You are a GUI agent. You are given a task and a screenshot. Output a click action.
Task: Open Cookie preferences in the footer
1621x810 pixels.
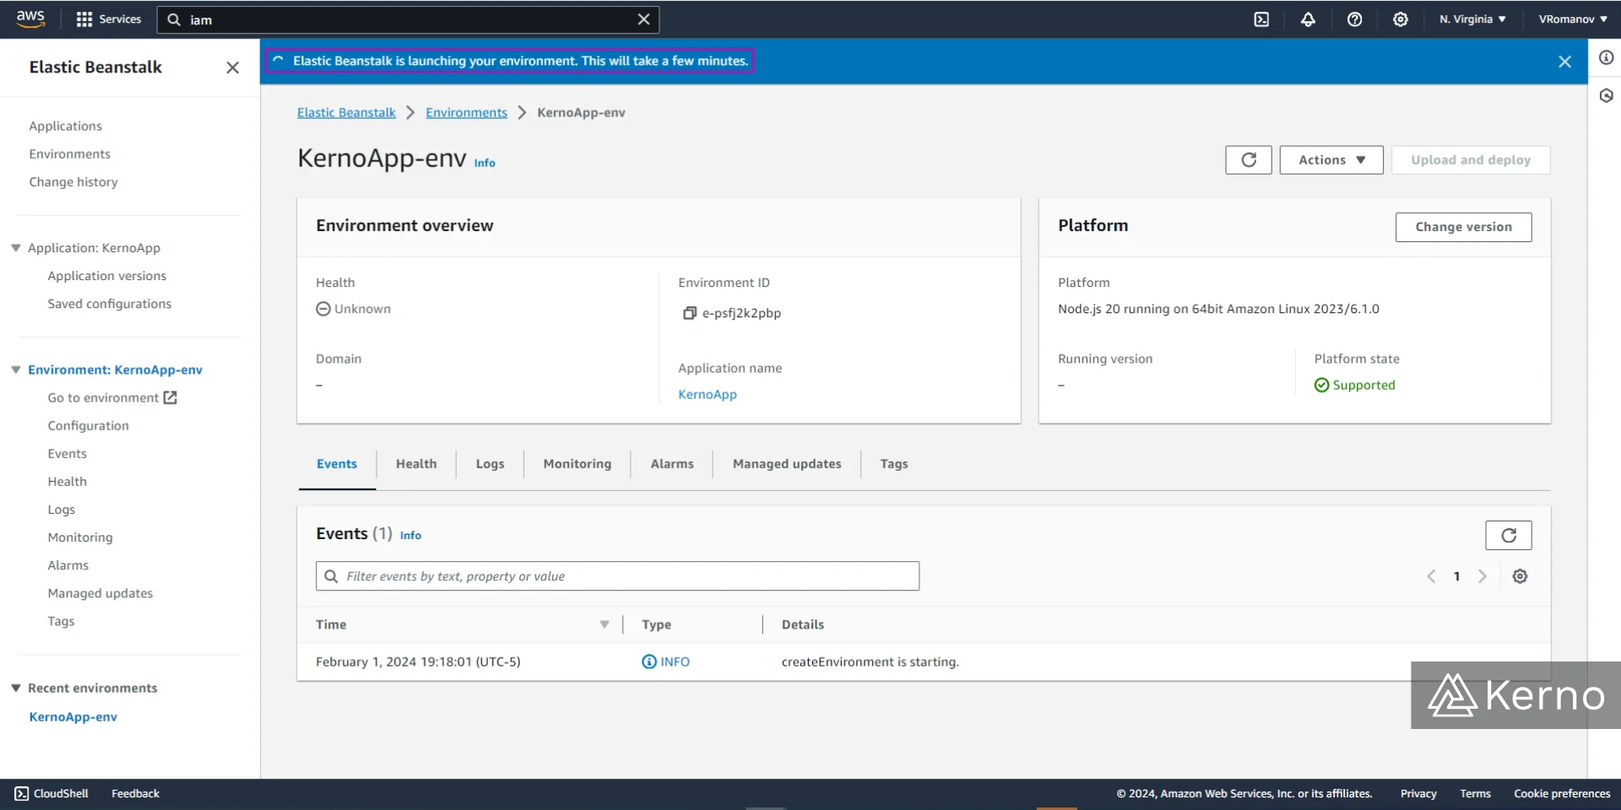1562,794
